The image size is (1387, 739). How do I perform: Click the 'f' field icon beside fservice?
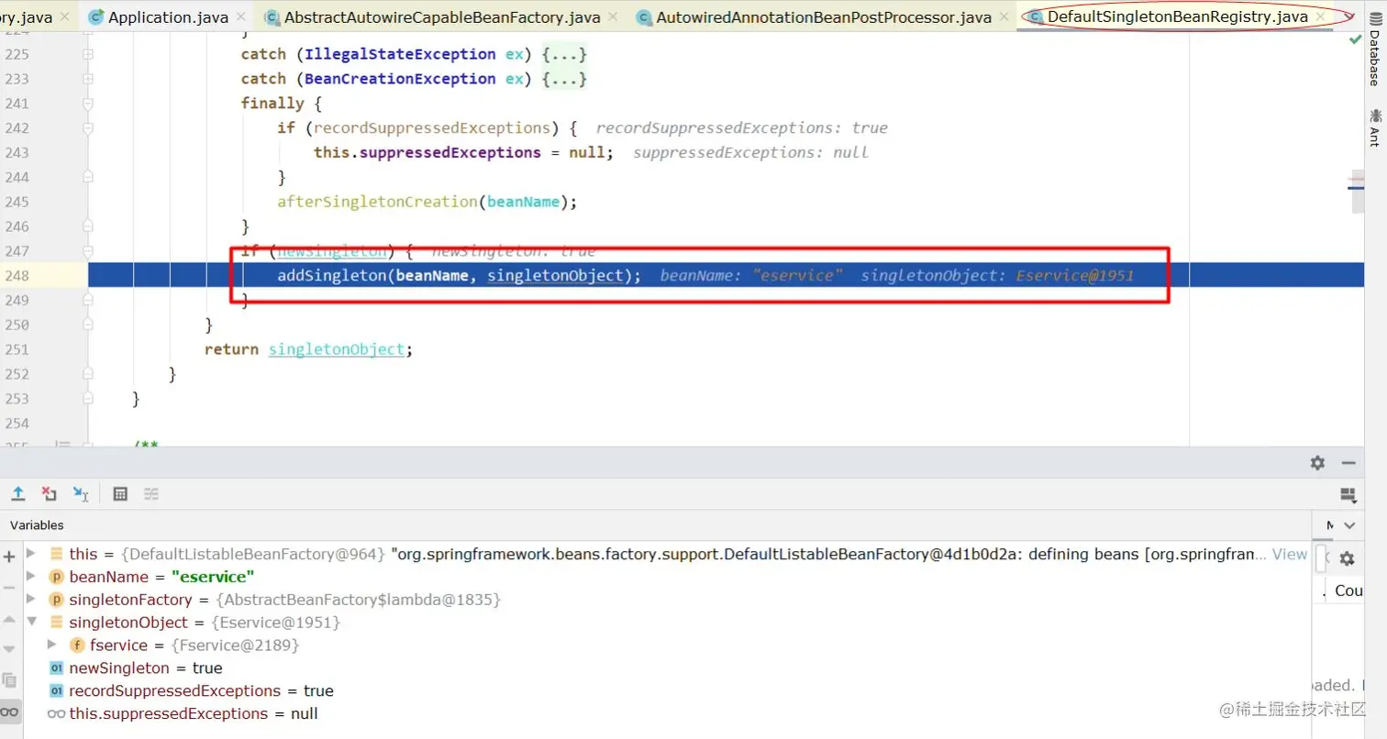pyautogui.click(x=77, y=645)
